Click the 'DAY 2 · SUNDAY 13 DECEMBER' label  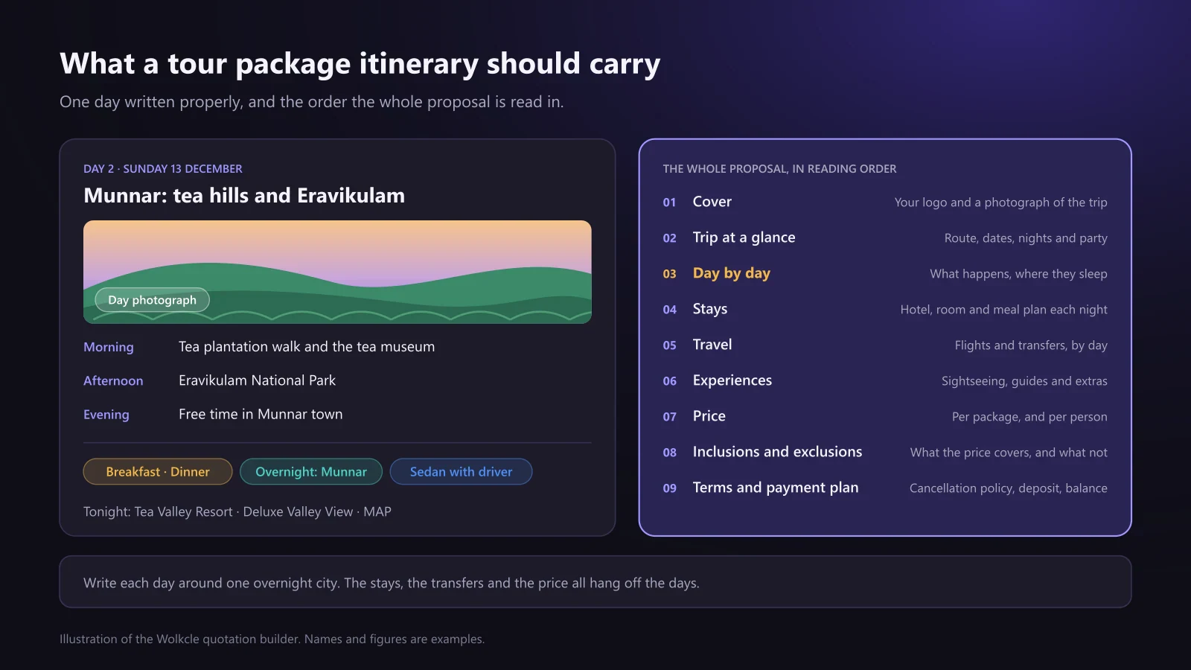point(163,169)
